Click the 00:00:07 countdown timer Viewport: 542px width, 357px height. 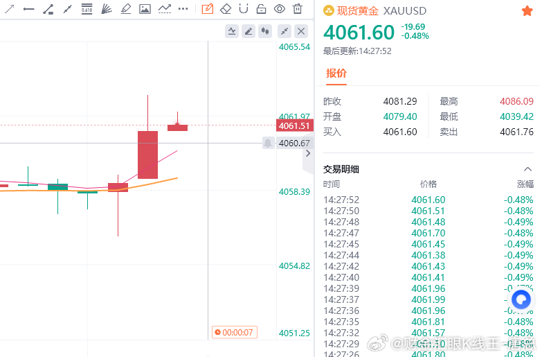click(235, 333)
